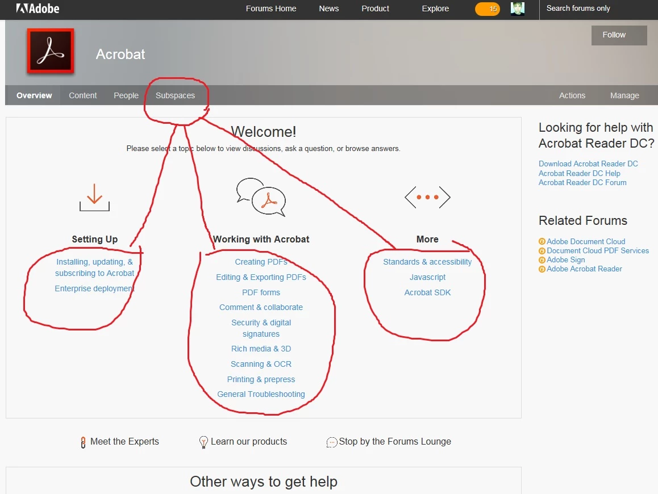
Task: Click the orange icon beside Adobe Acrobat Reader
Action: (x=542, y=269)
